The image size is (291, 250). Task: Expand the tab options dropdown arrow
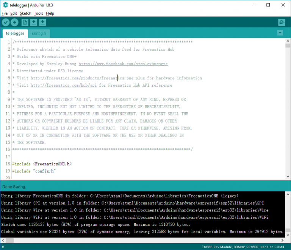tap(280, 33)
